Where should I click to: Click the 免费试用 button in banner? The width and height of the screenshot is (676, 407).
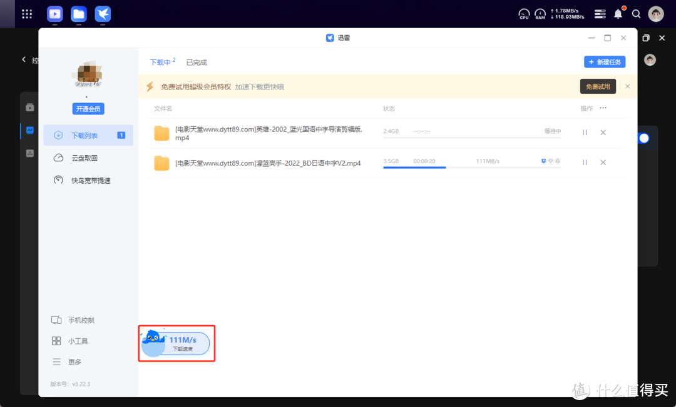[598, 87]
